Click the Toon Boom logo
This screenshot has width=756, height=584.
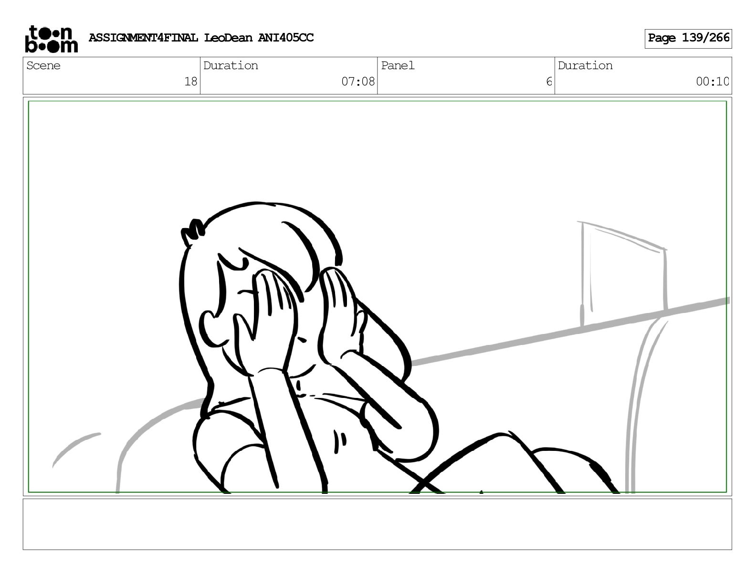51,39
